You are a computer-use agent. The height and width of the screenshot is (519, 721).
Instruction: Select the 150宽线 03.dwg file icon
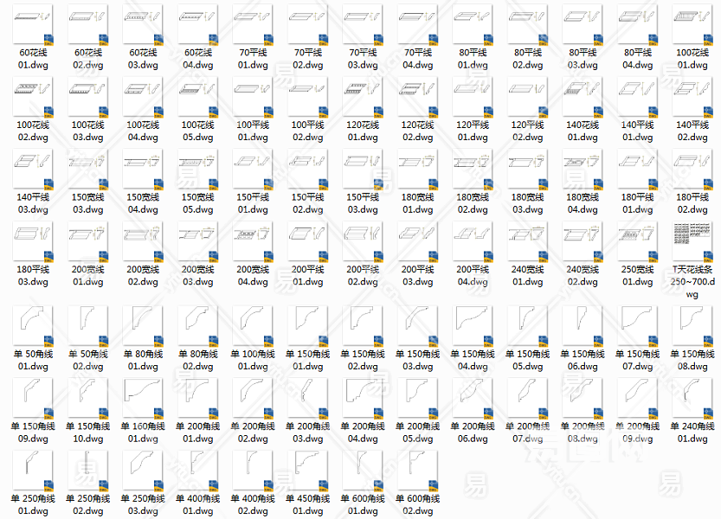click(88, 170)
